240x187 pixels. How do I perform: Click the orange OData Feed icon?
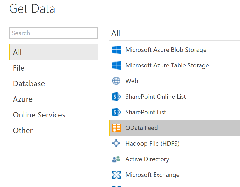coord(116,128)
